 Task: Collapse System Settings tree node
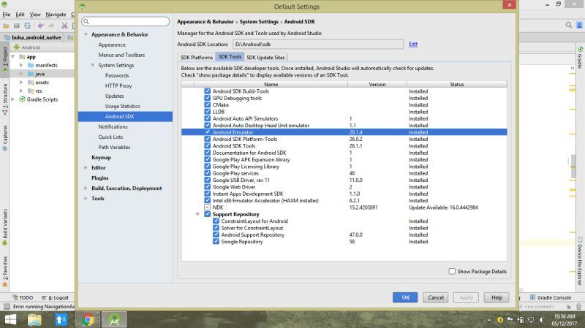click(x=93, y=65)
